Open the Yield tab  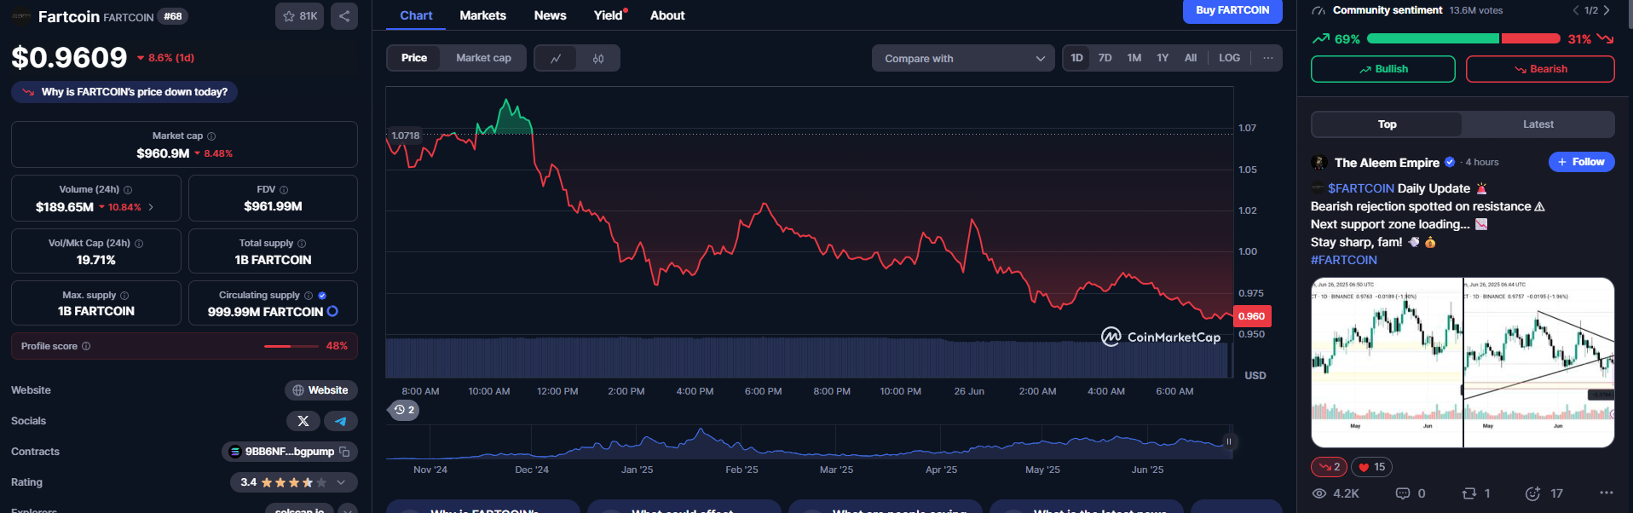point(609,15)
